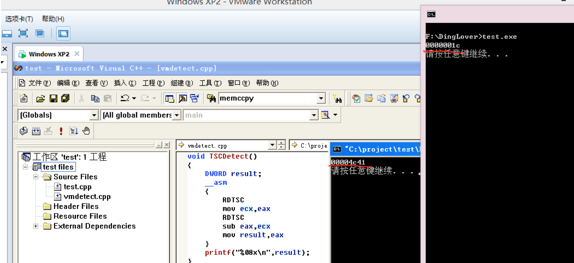Viewport: 574px width, 263px height.
Task: Open the vmdetect.cpp document dropdown
Action: pos(272,145)
